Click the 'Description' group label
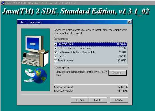Image resolution: width=155 pixels, height=111 pixels. coord(62,67)
